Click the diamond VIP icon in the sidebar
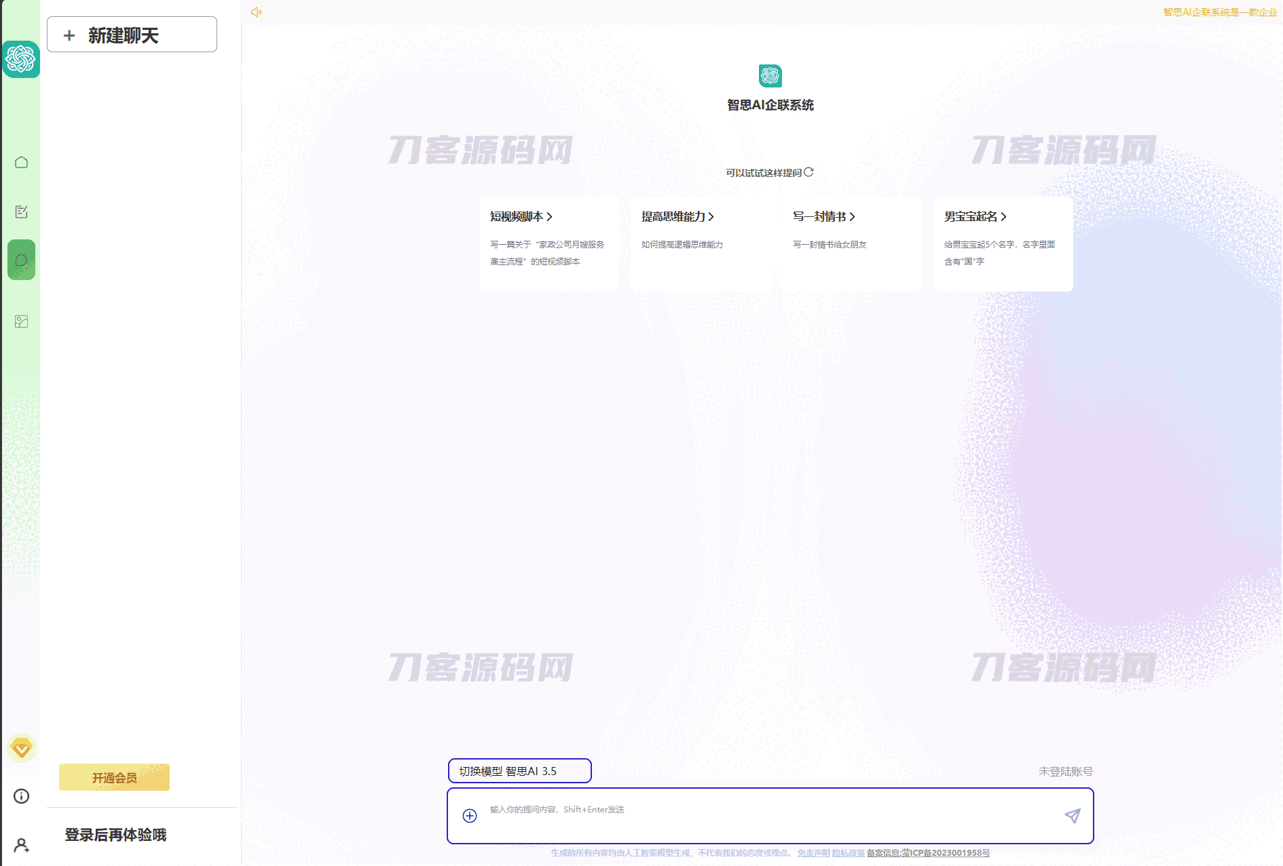 (21, 748)
